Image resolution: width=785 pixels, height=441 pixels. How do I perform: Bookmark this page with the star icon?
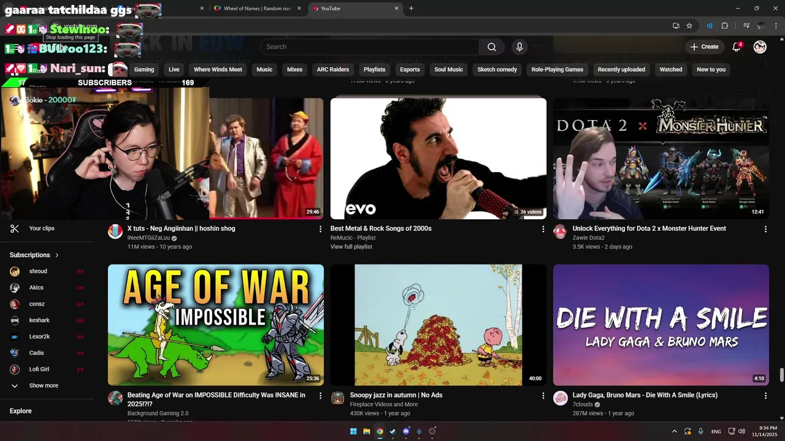689,26
